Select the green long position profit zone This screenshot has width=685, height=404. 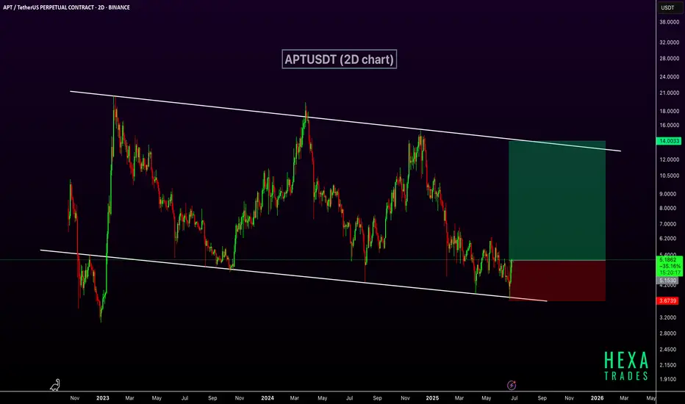557,201
